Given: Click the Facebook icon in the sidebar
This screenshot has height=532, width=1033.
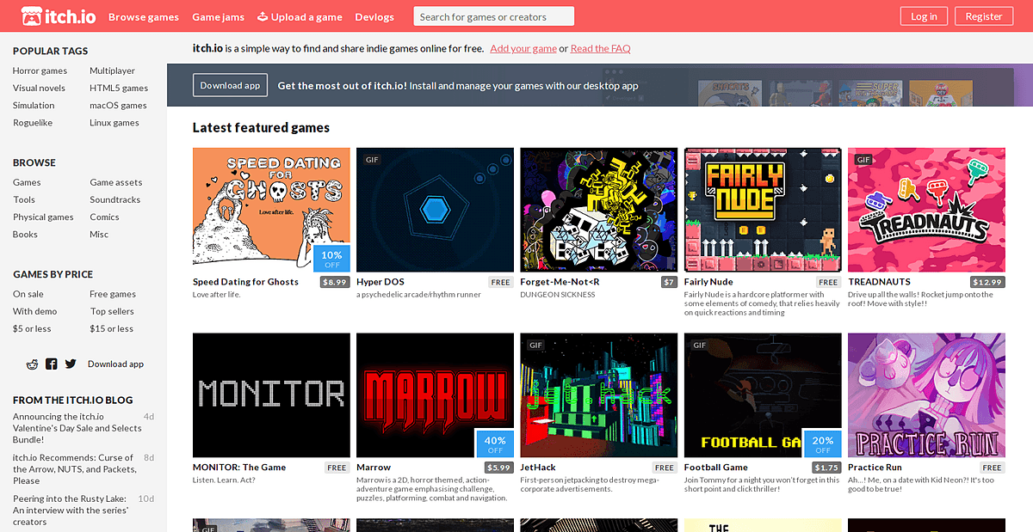Looking at the screenshot, I should [51, 364].
